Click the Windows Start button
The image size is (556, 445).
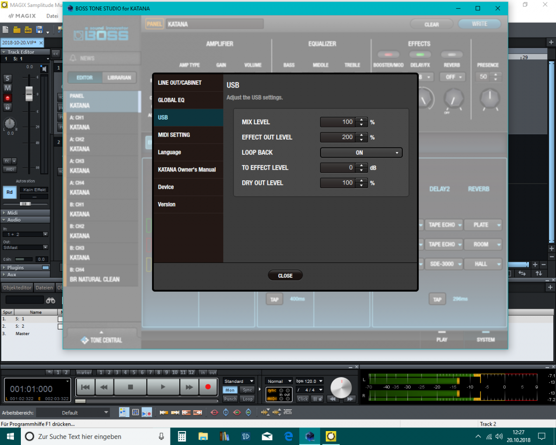click(x=10, y=436)
